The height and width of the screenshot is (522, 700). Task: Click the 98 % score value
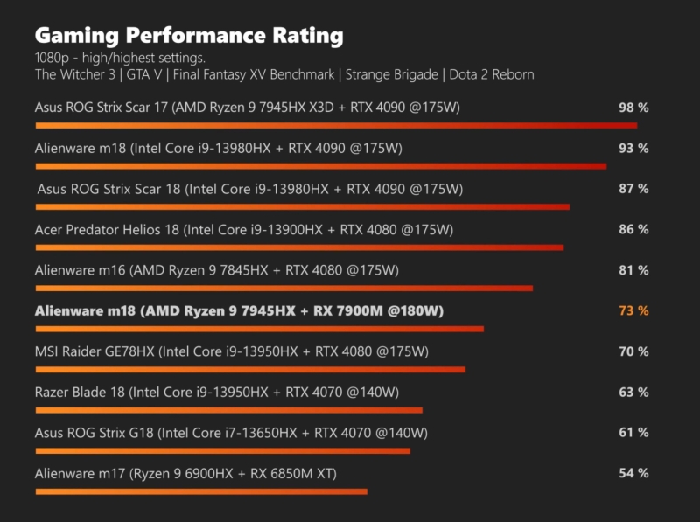click(x=633, y=108)
